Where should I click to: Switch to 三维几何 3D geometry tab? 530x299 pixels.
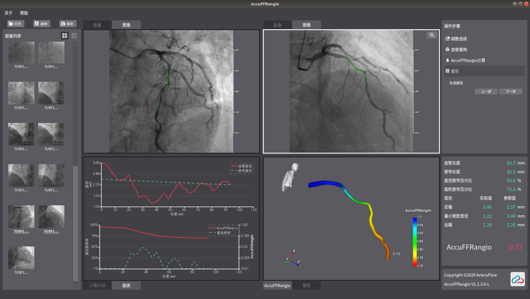click(x=97, y=285)
